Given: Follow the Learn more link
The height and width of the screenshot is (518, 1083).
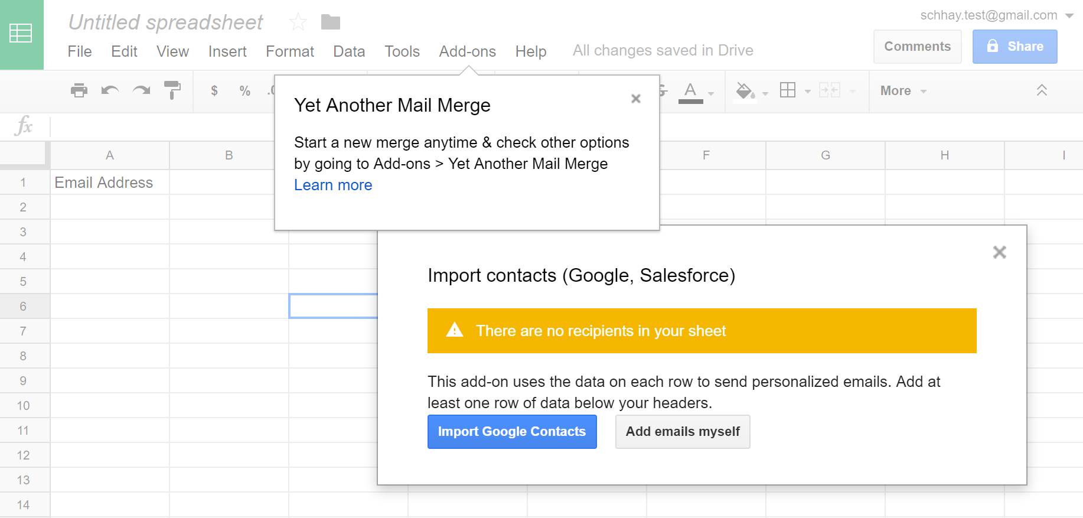Looking at the screenshot, I should pos(333,185).
